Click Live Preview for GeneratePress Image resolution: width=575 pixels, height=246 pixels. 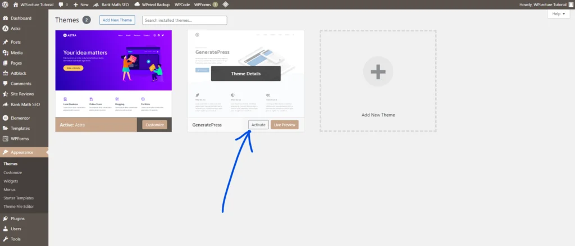click(x=285, y=125)
